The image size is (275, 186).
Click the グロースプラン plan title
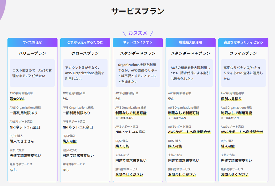click(85, 53)
